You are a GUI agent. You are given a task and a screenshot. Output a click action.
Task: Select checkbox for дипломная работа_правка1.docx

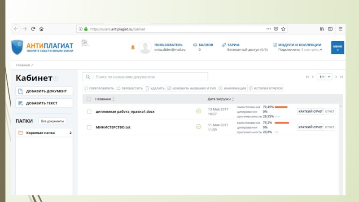89,111
